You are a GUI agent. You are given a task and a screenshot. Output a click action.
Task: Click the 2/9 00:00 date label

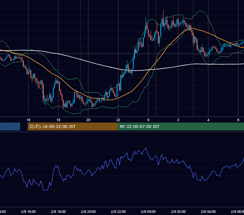click(x=148, y=211)
